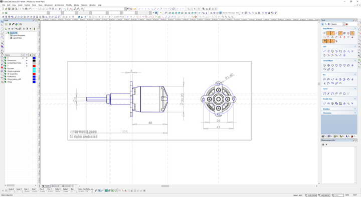361x197 pixels.
Task: Open the Sketch dropdown in the Tools panel
Action: tap(344, 24)
